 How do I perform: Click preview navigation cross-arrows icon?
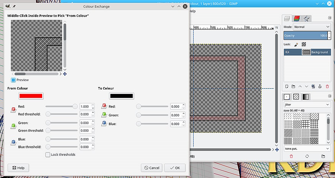tap(65, 74)
